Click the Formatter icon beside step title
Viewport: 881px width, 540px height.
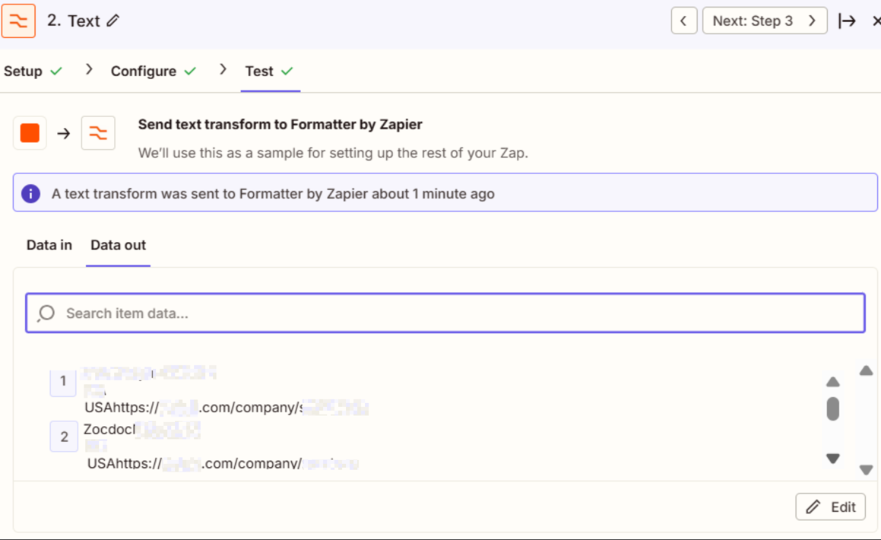[18, 21]
